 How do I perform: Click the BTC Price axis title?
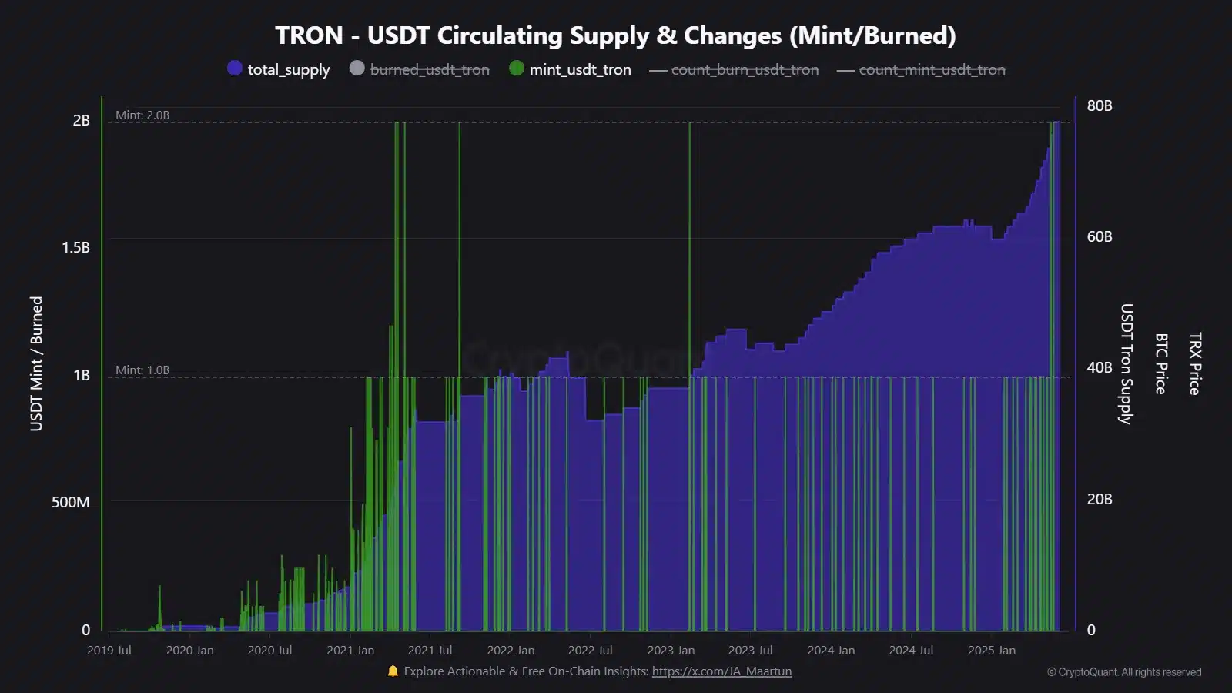(1160, 363)
